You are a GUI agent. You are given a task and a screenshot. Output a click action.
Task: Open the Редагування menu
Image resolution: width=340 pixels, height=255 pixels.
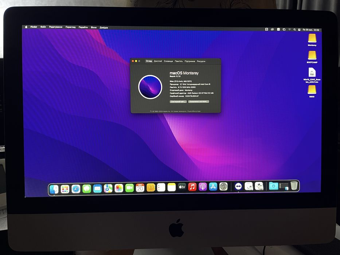point(56,27)
